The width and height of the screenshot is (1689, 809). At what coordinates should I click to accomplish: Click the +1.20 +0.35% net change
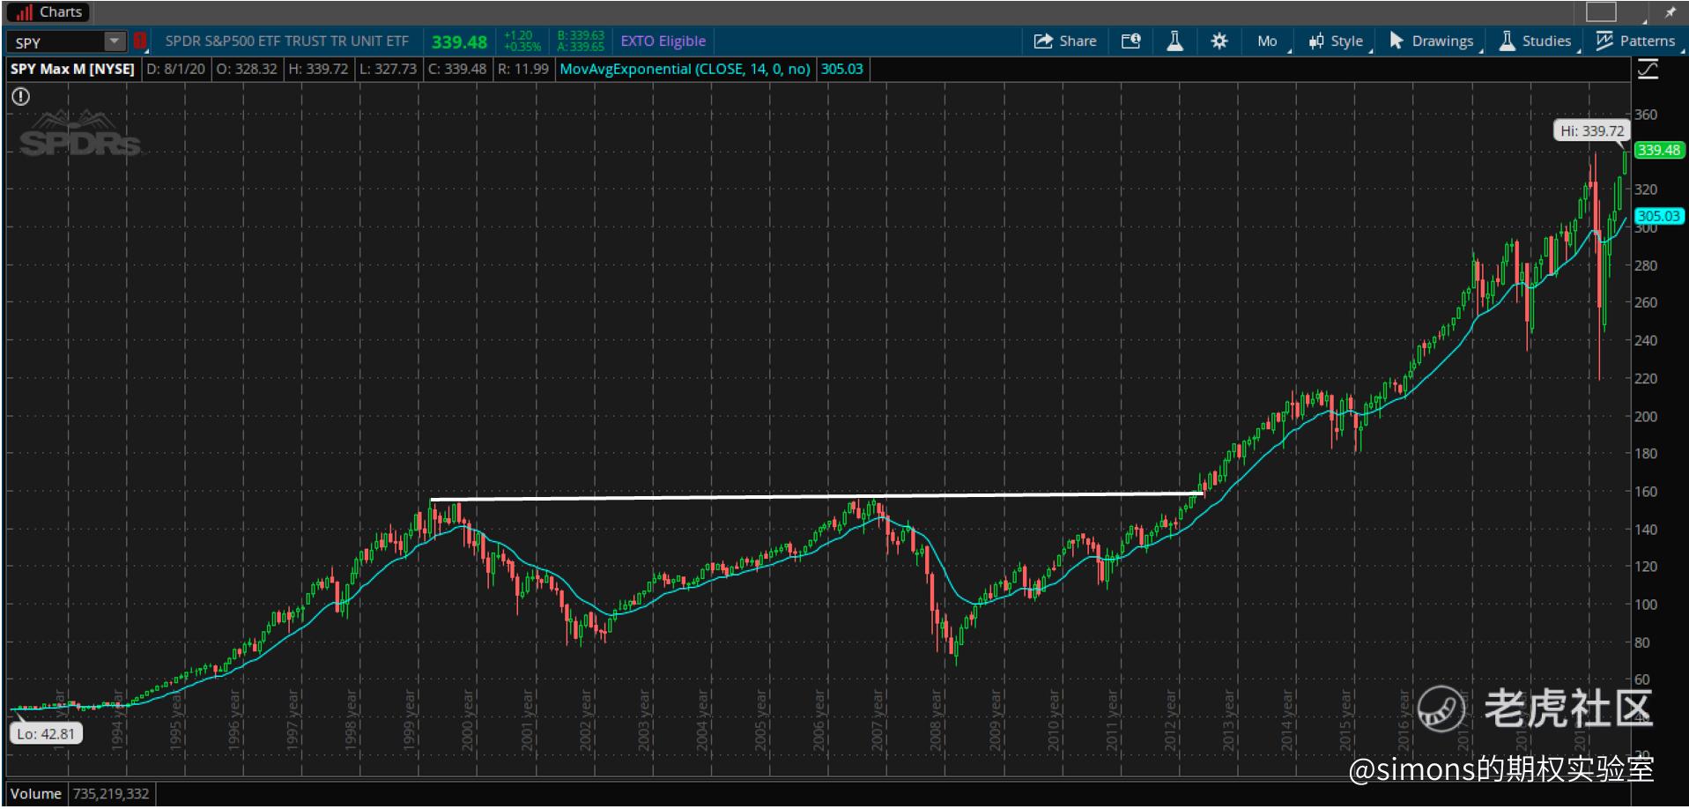pyautogui.click(x=522, y=41)
